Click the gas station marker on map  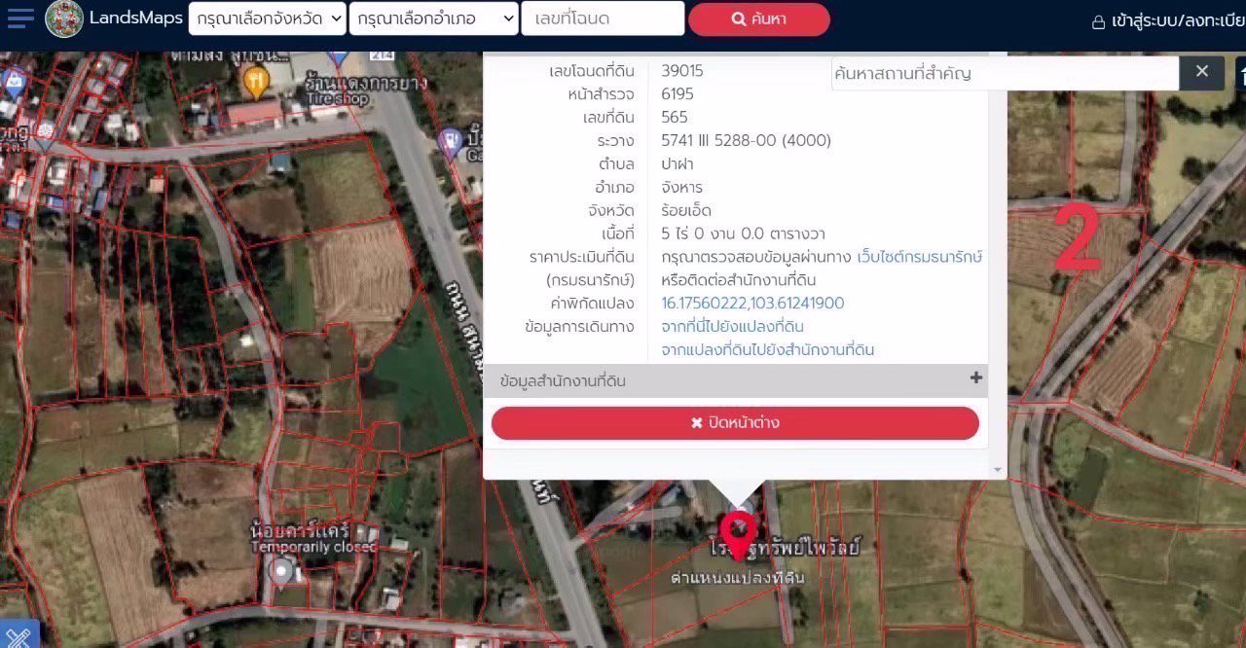click(449, 141)
